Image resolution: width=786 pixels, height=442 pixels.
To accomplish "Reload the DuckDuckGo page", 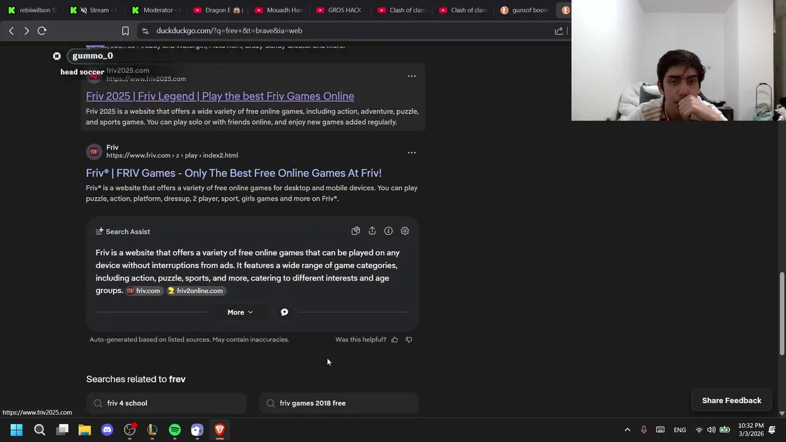I will pos(42,31).
